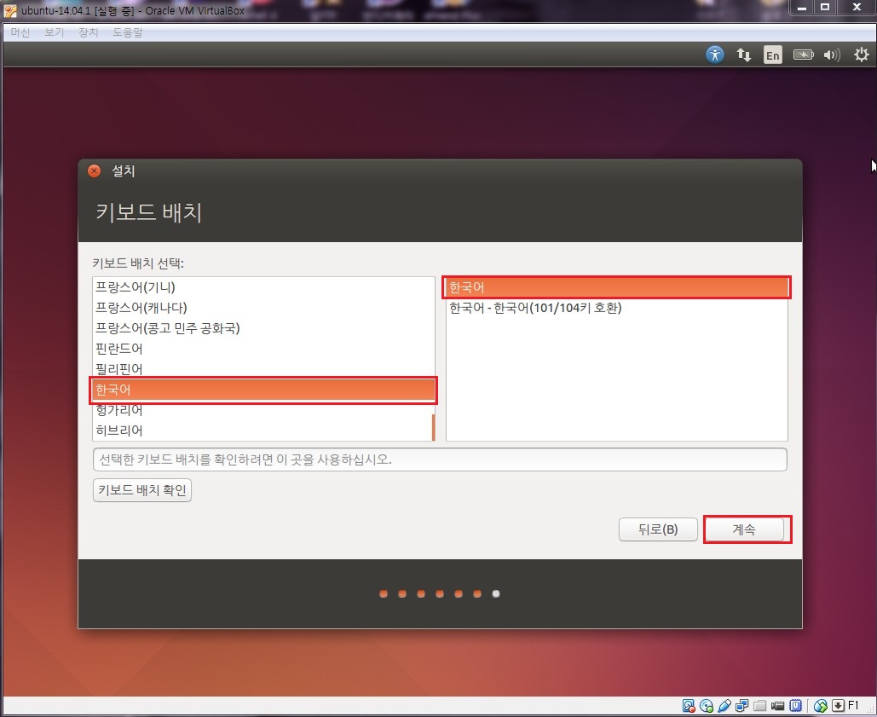This screenshot has height=717, width=877.
Task: Open the 장치 menu
Action: pos(89,32)
